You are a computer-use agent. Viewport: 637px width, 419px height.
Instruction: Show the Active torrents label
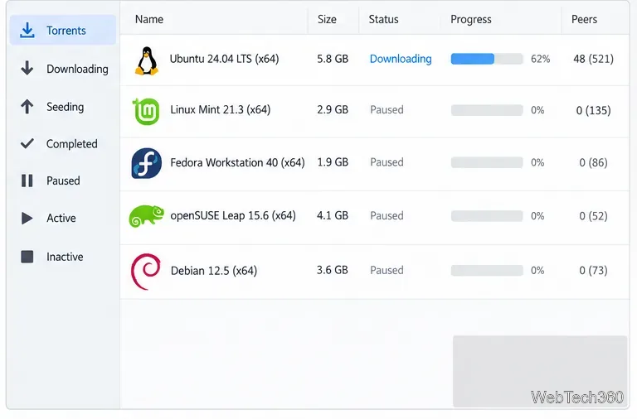[61, 219]
